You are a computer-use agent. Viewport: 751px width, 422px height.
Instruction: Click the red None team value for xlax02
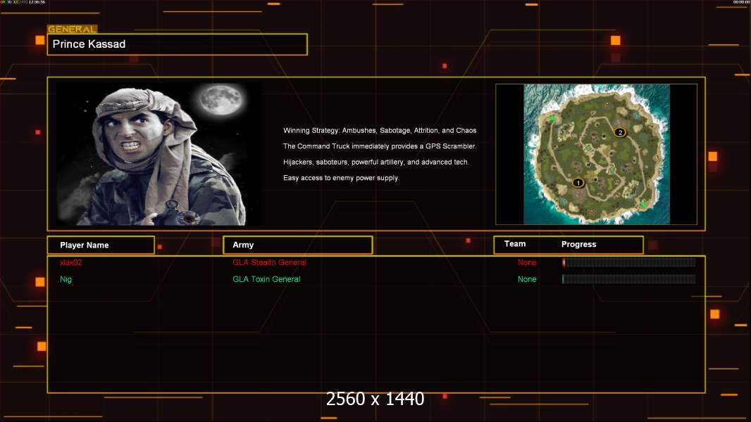pyautogui.click(x=527, y=262)
